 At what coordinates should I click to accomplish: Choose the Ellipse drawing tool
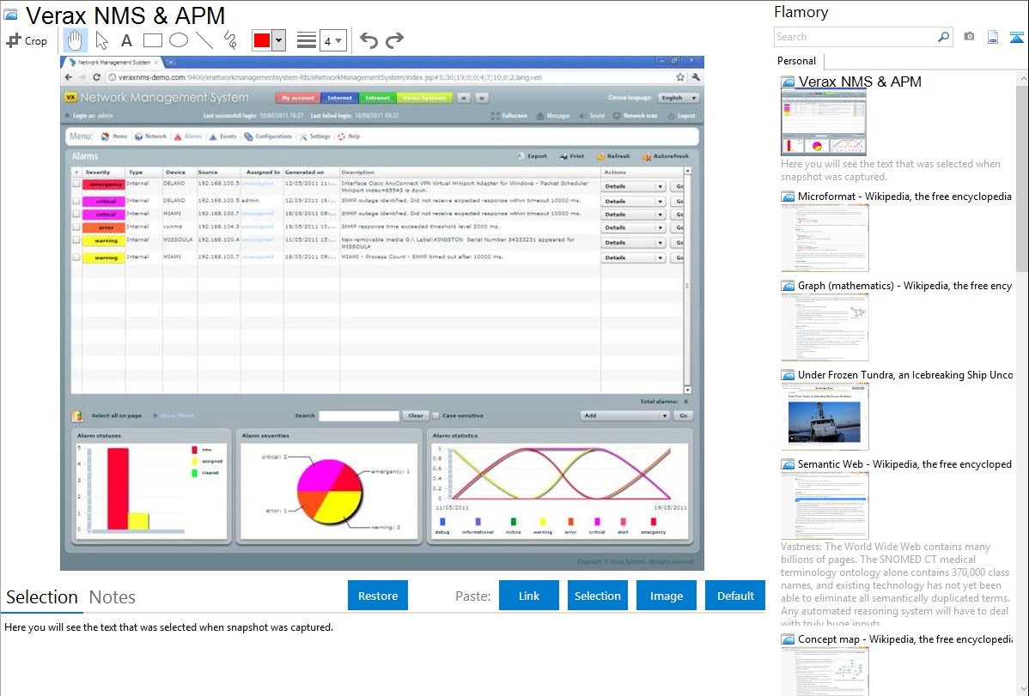tap(178, 39)
